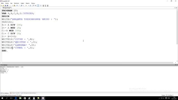Click WRITELN 'СУММА' code line
The height and width of the screenshot is (100, 178).
(18, 48)
